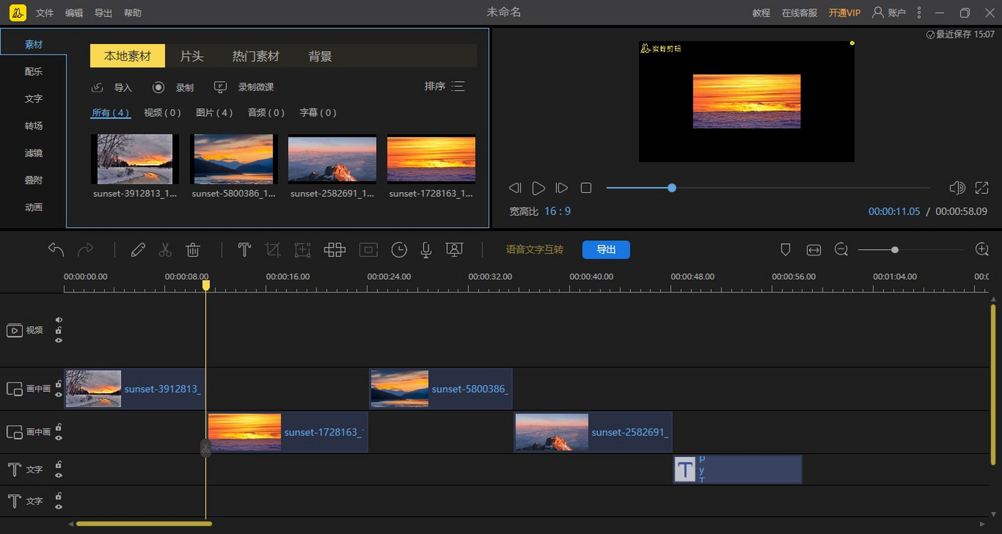Open the 16:9 aspect ratio selector
Screen dimensions: 1002x534
[557, 212]
